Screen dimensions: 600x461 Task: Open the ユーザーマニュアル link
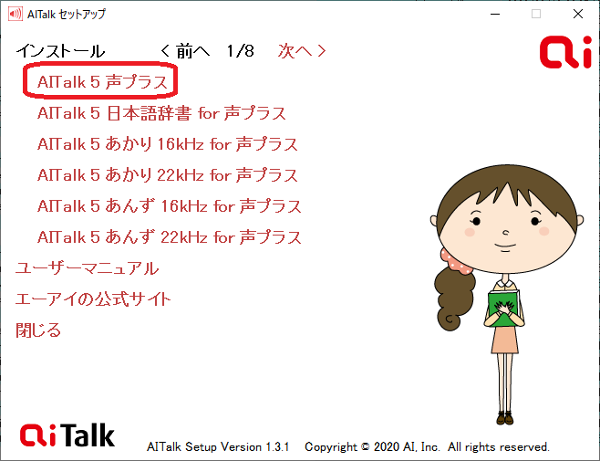tap(87, 268)
